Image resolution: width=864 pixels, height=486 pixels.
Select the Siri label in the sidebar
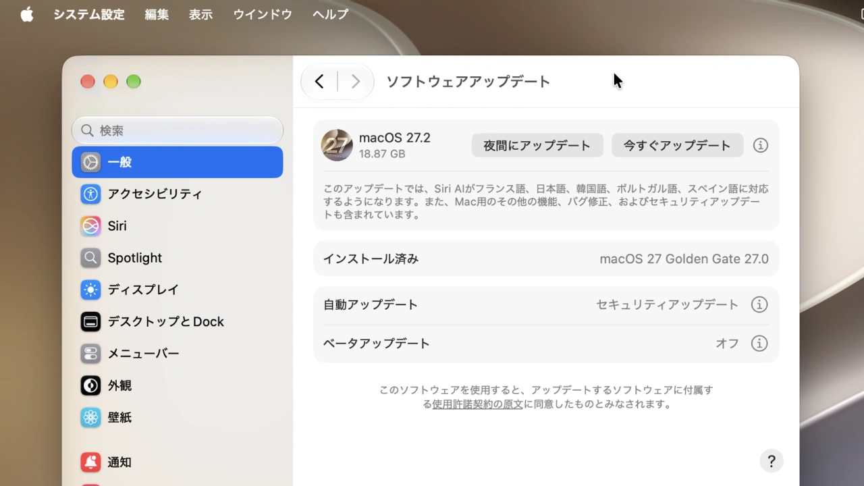click(x=117, y=226)
